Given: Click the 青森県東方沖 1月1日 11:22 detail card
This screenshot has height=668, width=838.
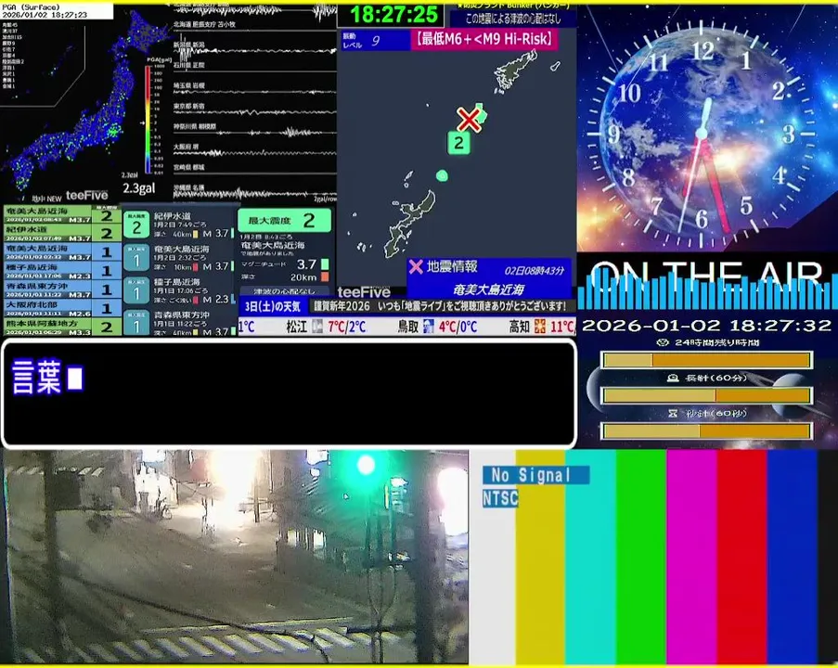Looking at the screenshot, I should [180, 323].
